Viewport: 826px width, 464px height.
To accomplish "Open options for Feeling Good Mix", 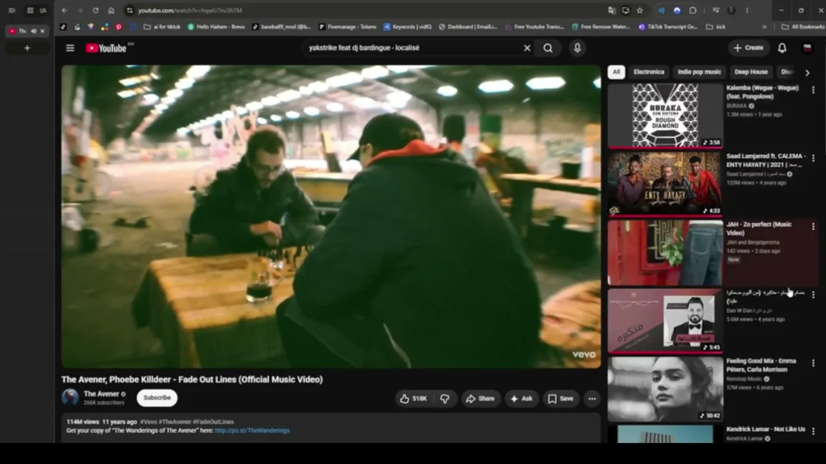I will coord(813,363).
